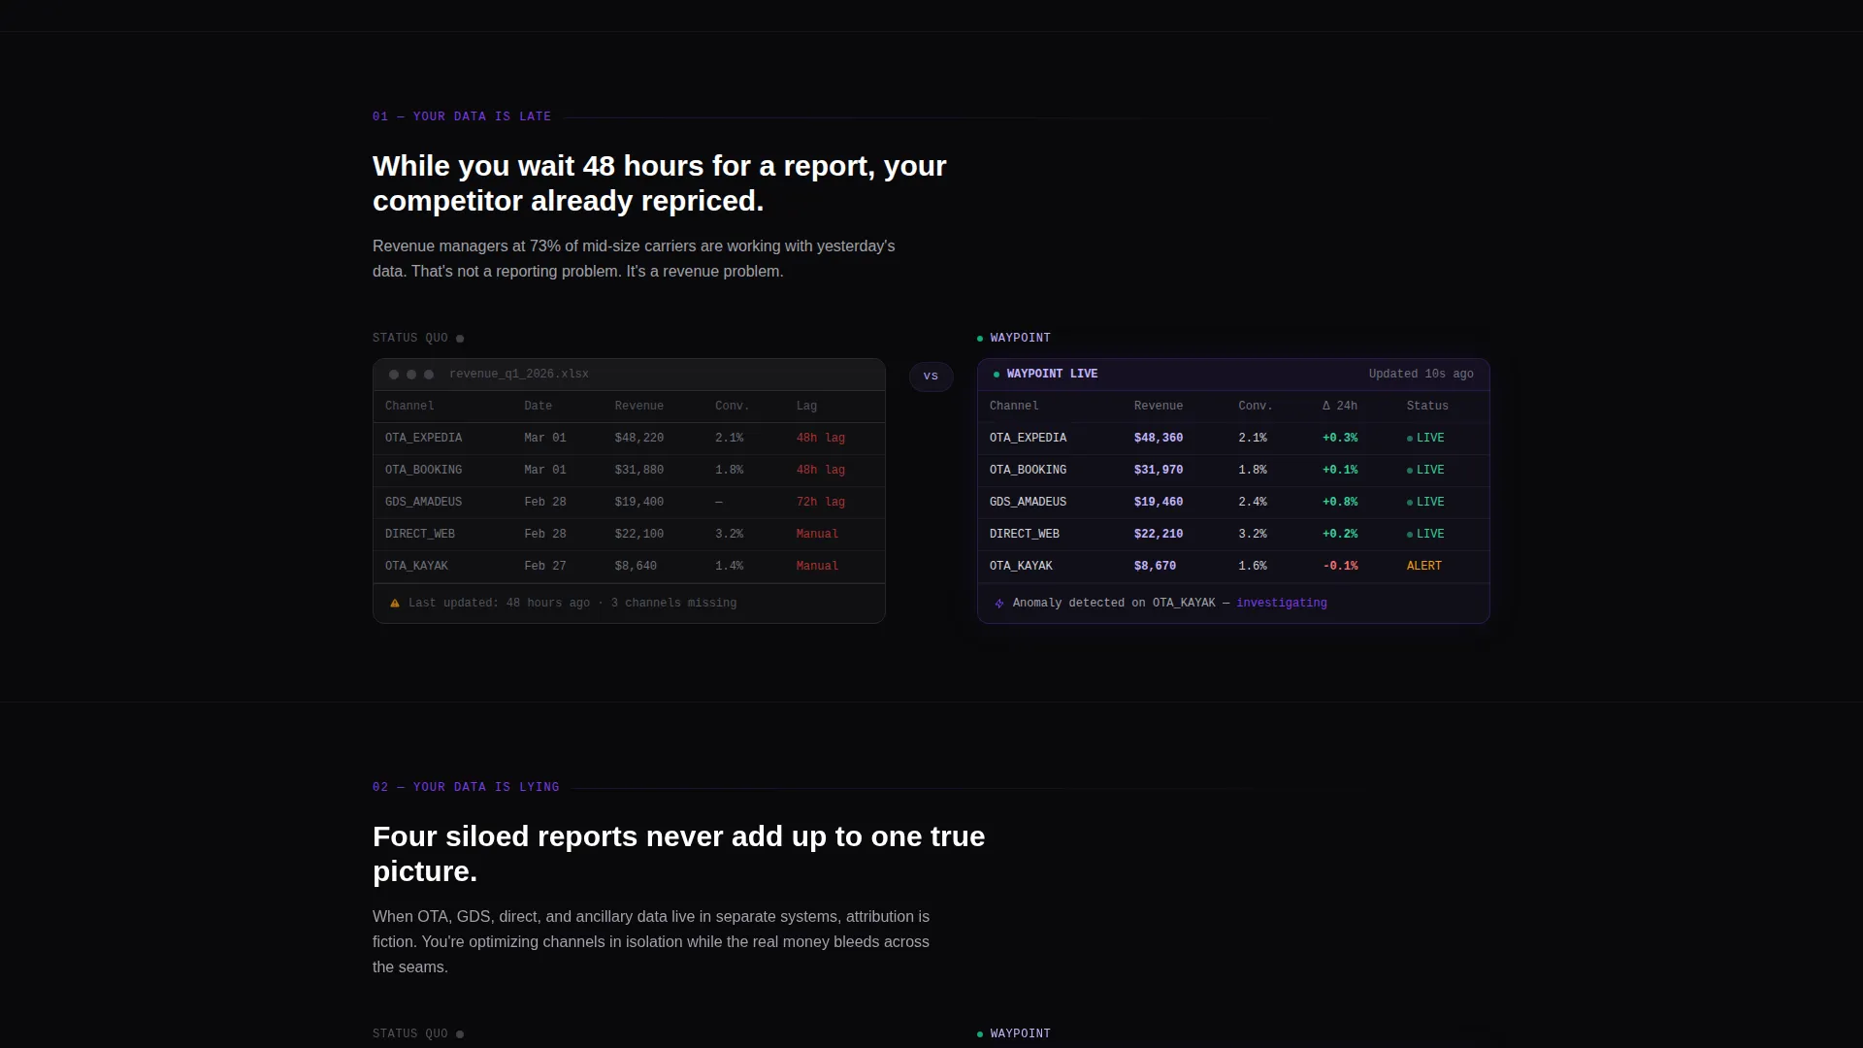Viewport: 1863px width, 1048px height.
Task: Click the $48,360 revenue in Waypoint table
Action: (1159, 439)
